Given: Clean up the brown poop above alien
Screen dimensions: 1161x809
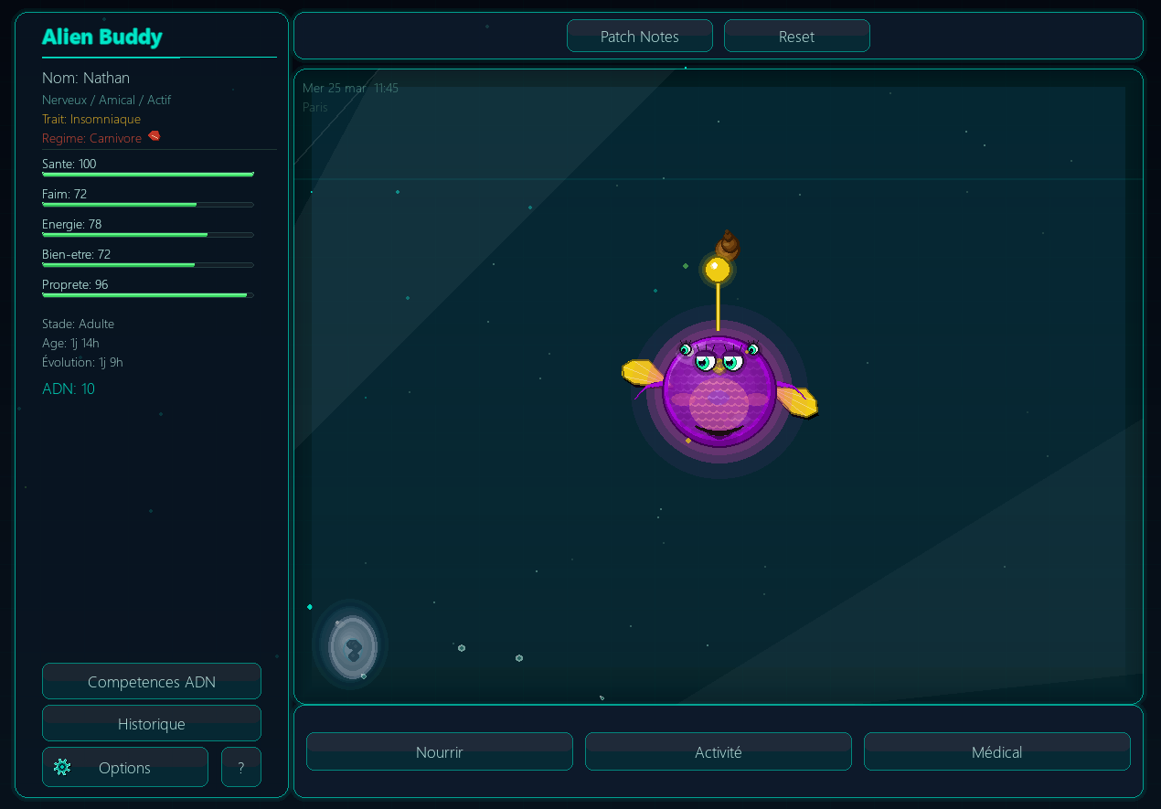Looking at the screenshot, I should pyautogui.click(x=728, y=245).
